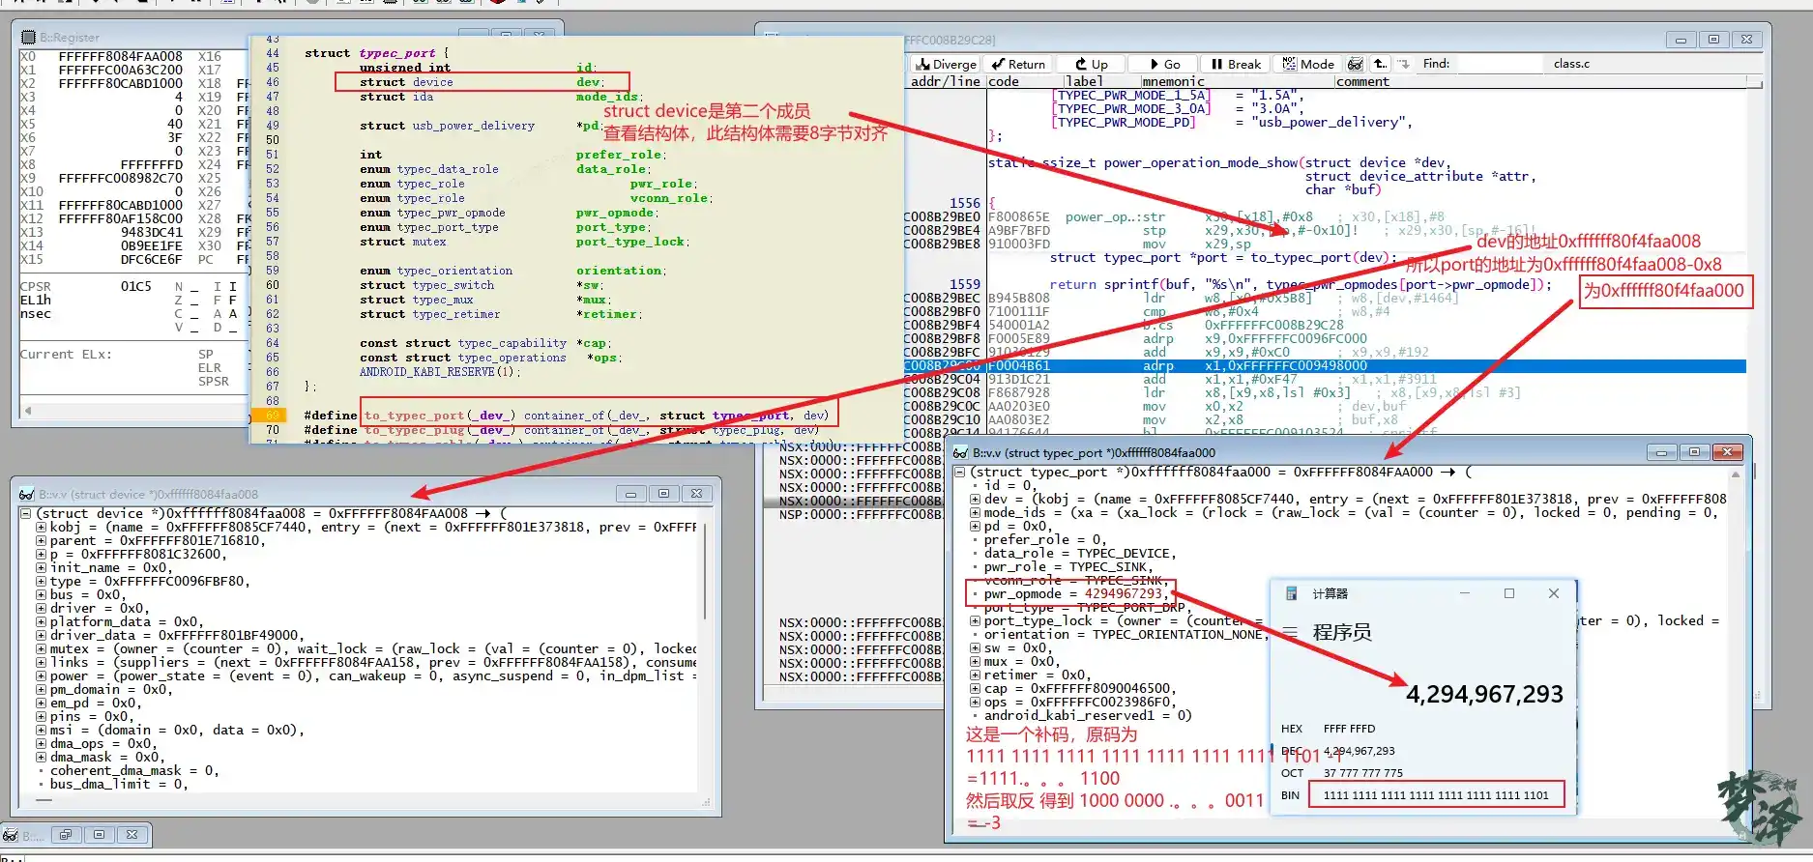Maximize the calculator window
The image size is (1813, 862).
(1508, 593)
